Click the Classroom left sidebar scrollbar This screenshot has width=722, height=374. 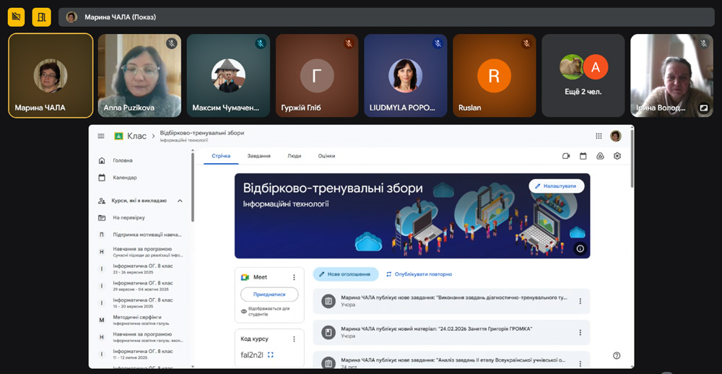(x=193, y=186)
